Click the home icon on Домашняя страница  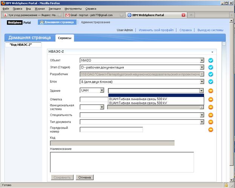pos(41,22)
